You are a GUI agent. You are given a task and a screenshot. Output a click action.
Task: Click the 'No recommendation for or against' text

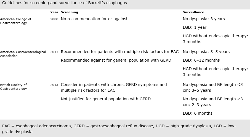[94, 19]
